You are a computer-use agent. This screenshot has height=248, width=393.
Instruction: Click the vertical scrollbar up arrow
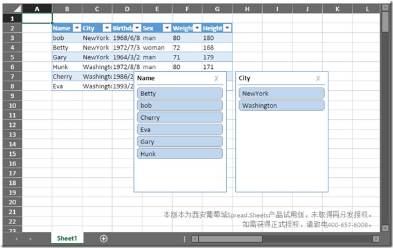coord(385,8)
